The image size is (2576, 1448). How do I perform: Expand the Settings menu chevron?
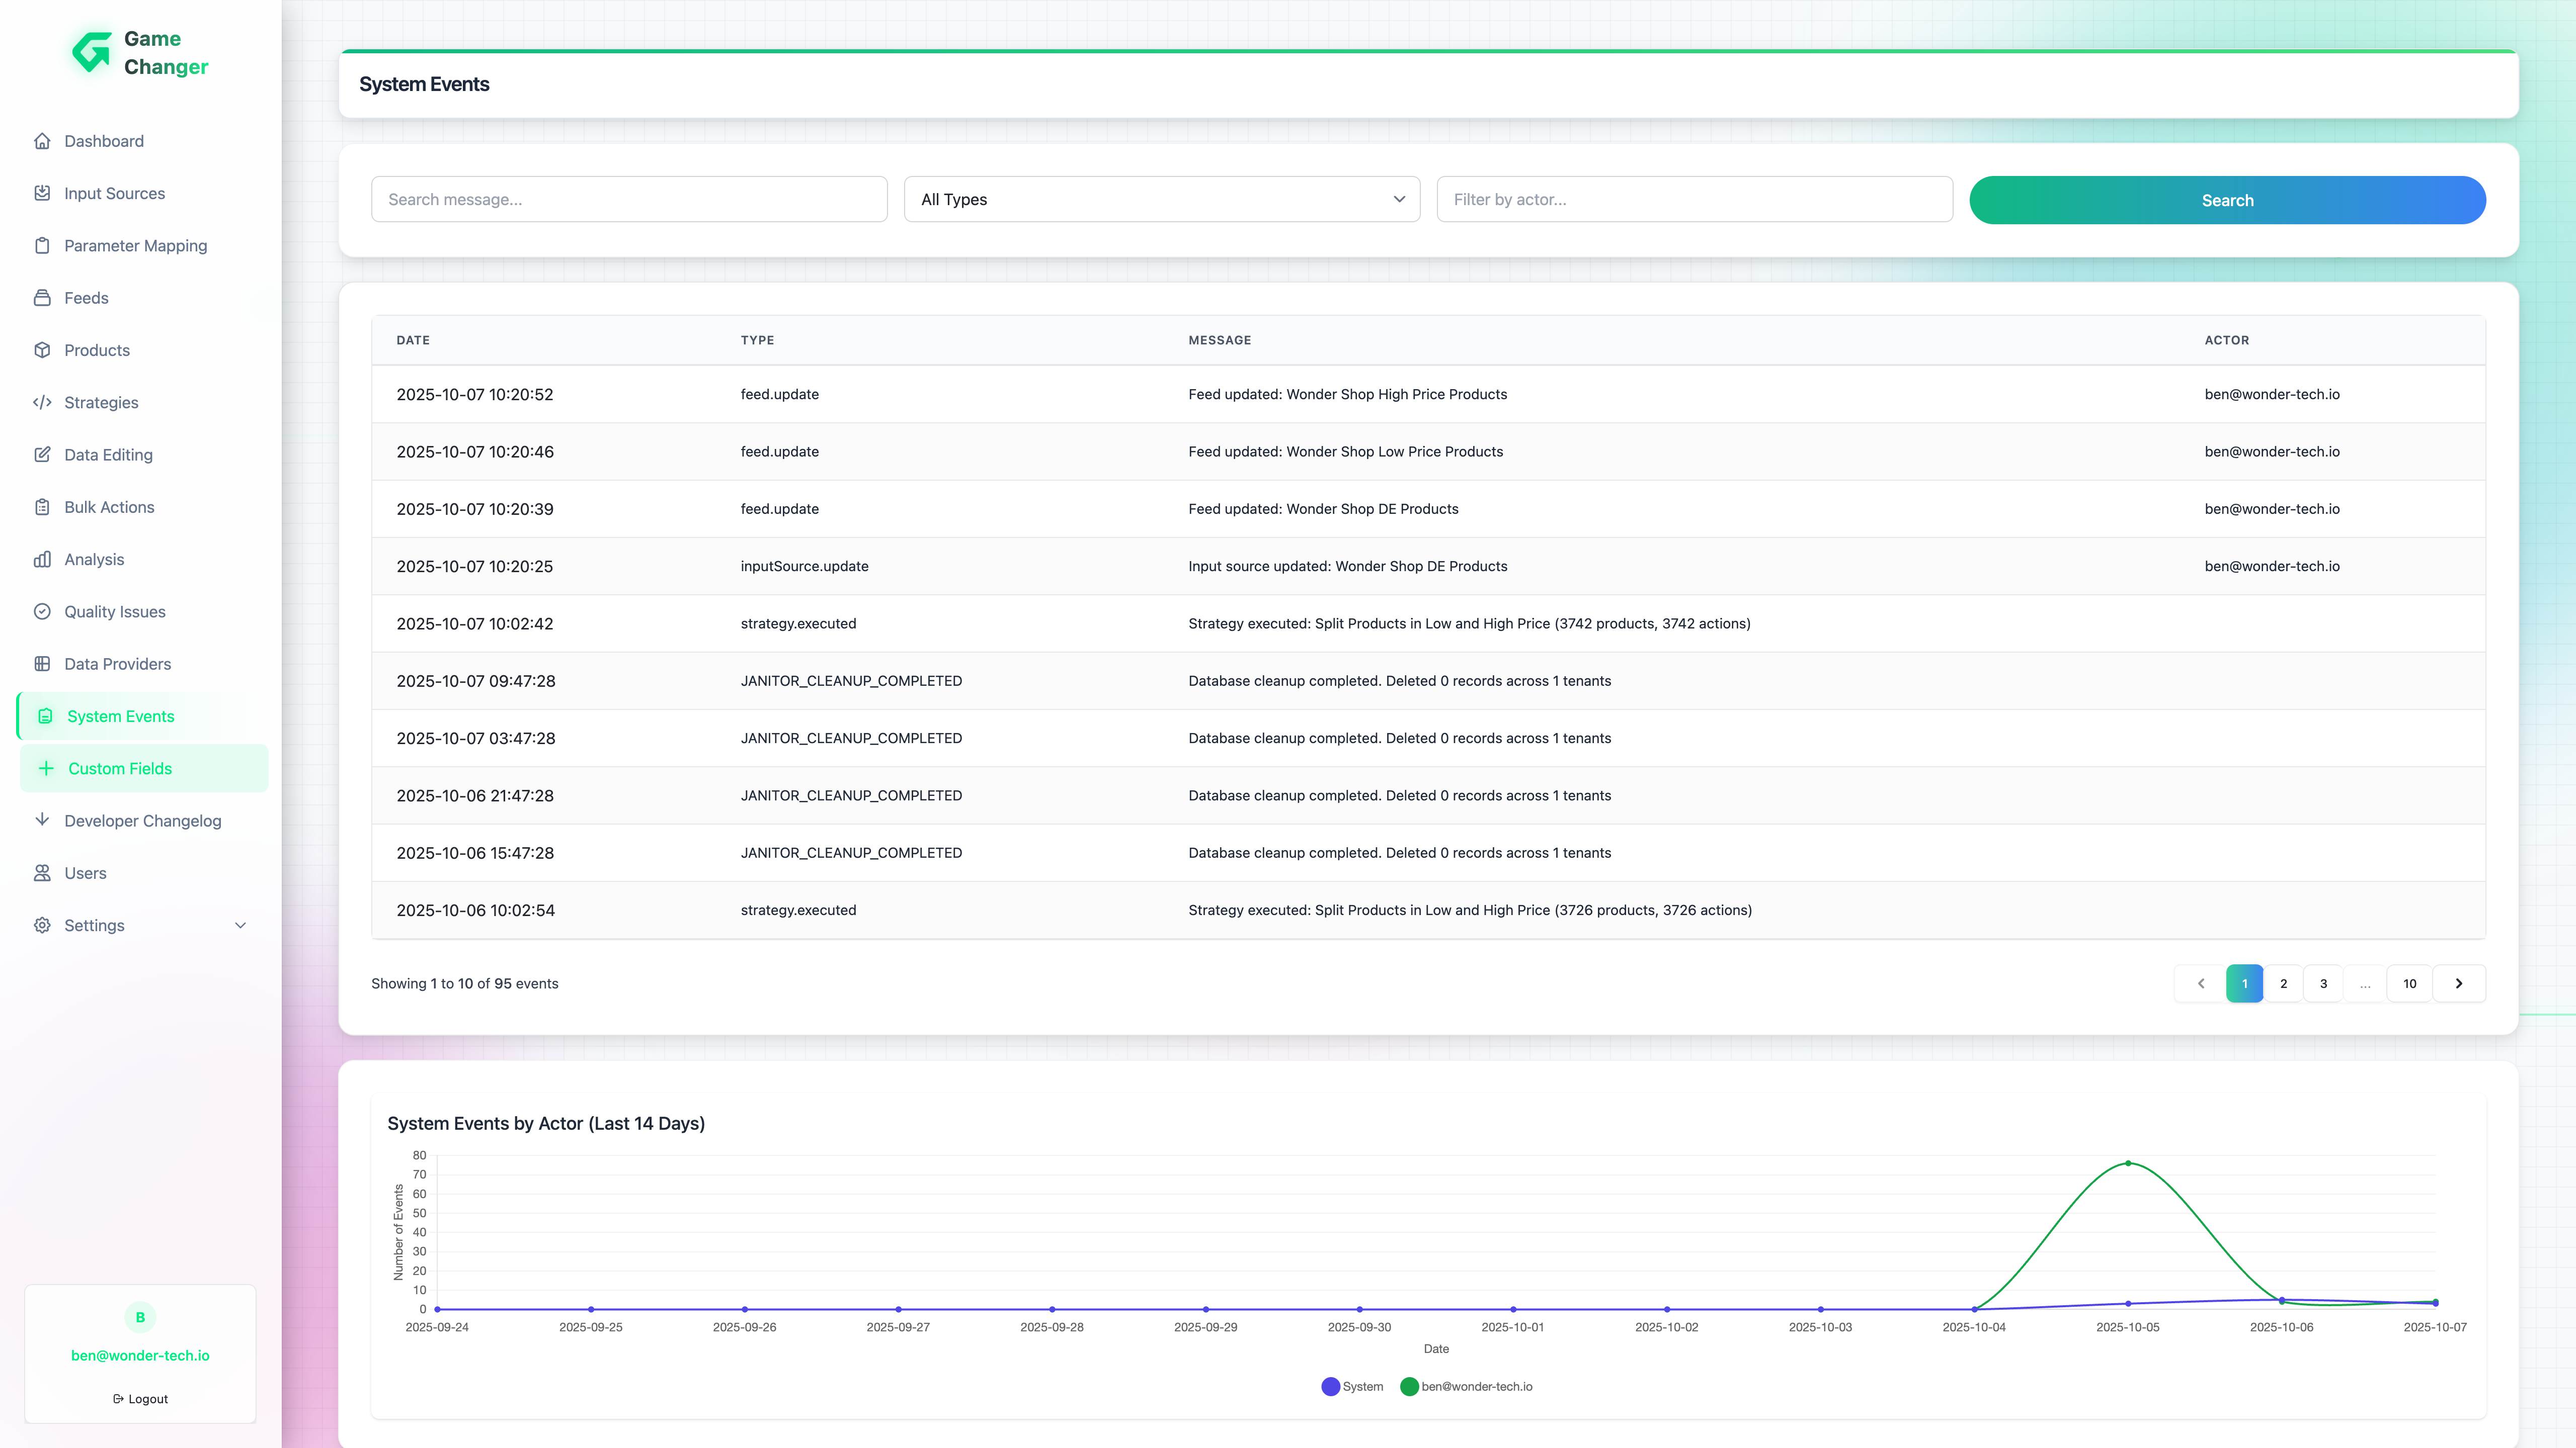(240, 925)
